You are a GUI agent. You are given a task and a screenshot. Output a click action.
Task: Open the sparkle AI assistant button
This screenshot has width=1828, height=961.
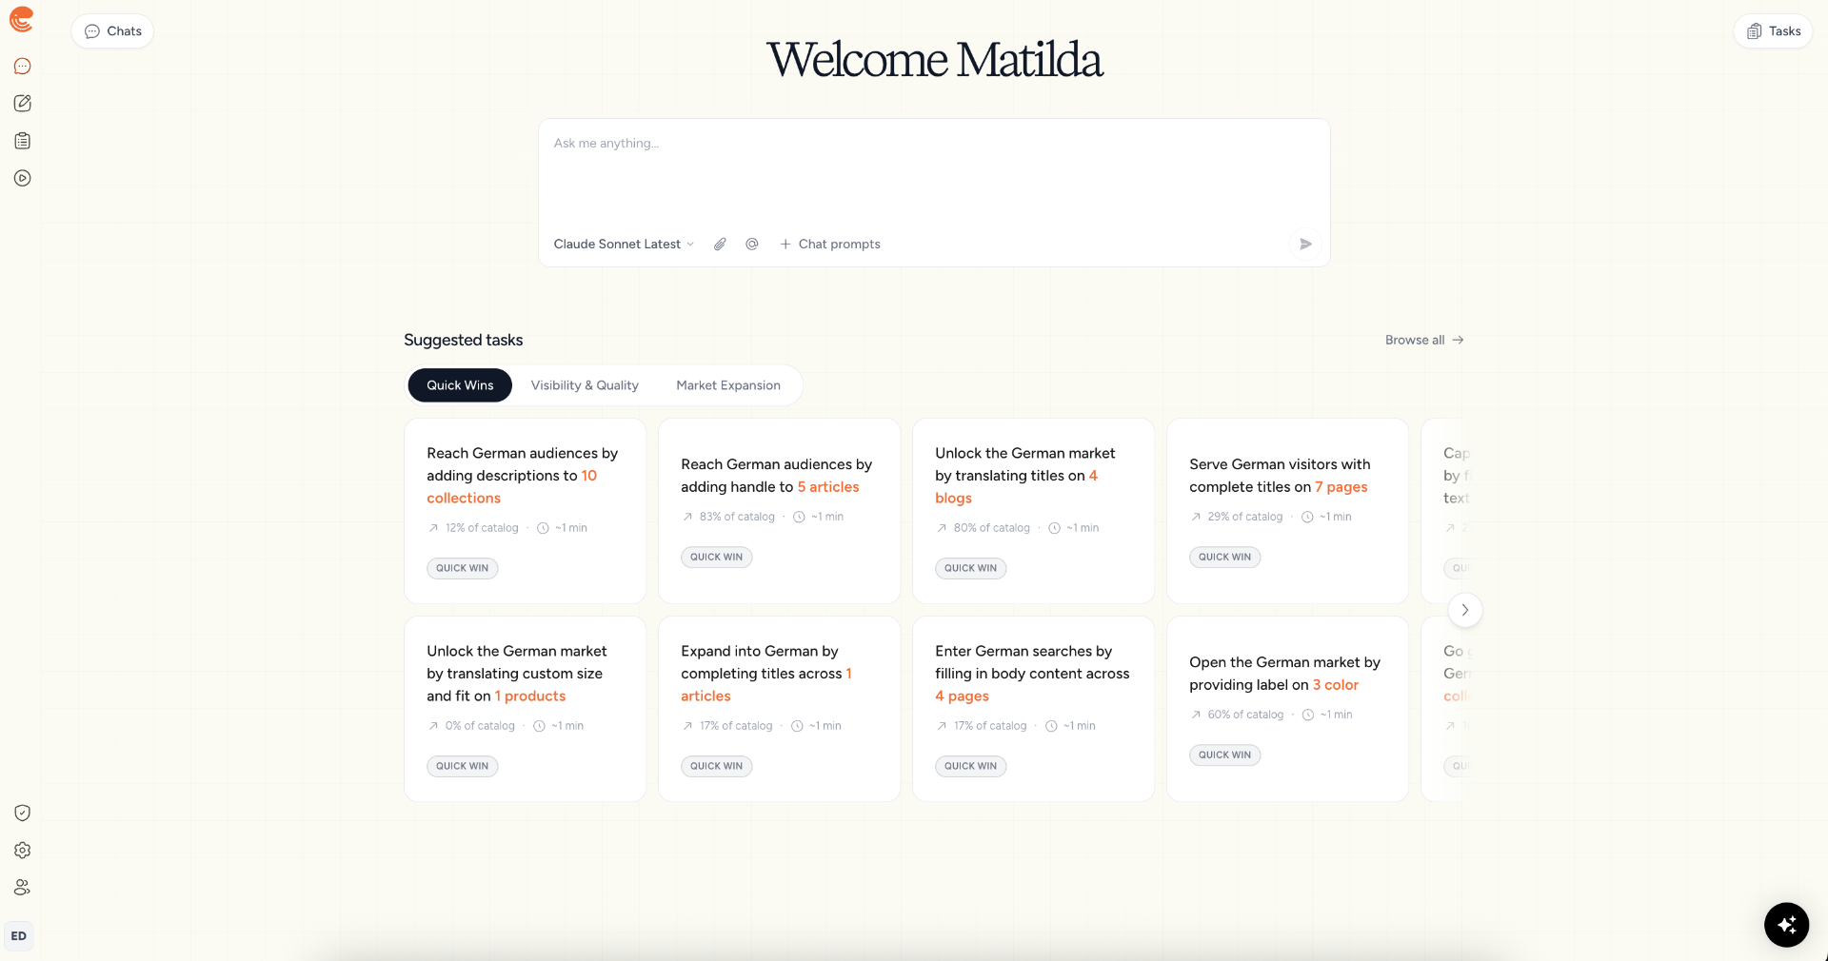[x=1786, y=925]
